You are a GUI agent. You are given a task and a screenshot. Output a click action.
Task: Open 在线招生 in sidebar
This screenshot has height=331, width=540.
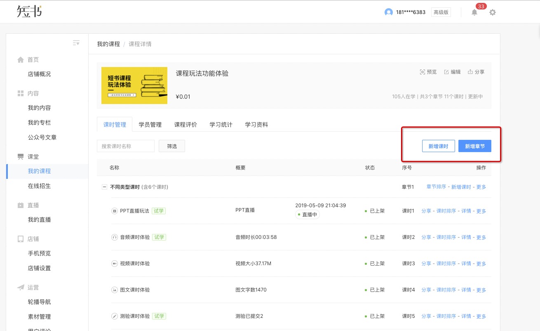pyautogui.click(x=39, y=186)
